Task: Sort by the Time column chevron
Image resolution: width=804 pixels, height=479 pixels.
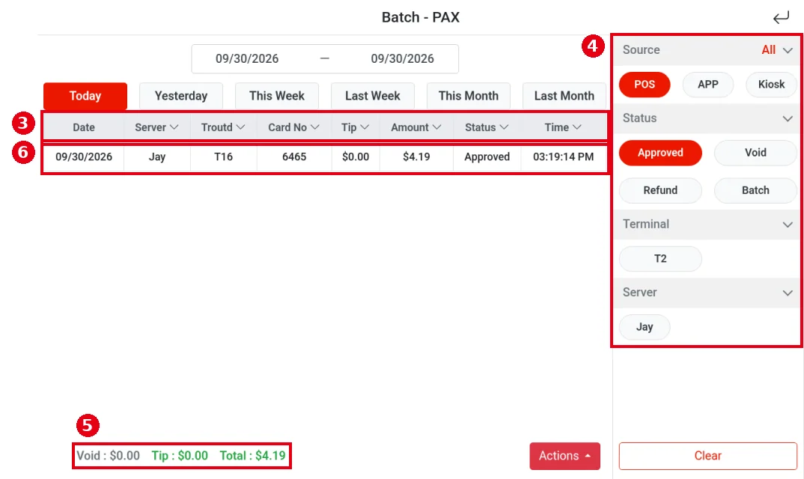Action: (x=577, y=127)
